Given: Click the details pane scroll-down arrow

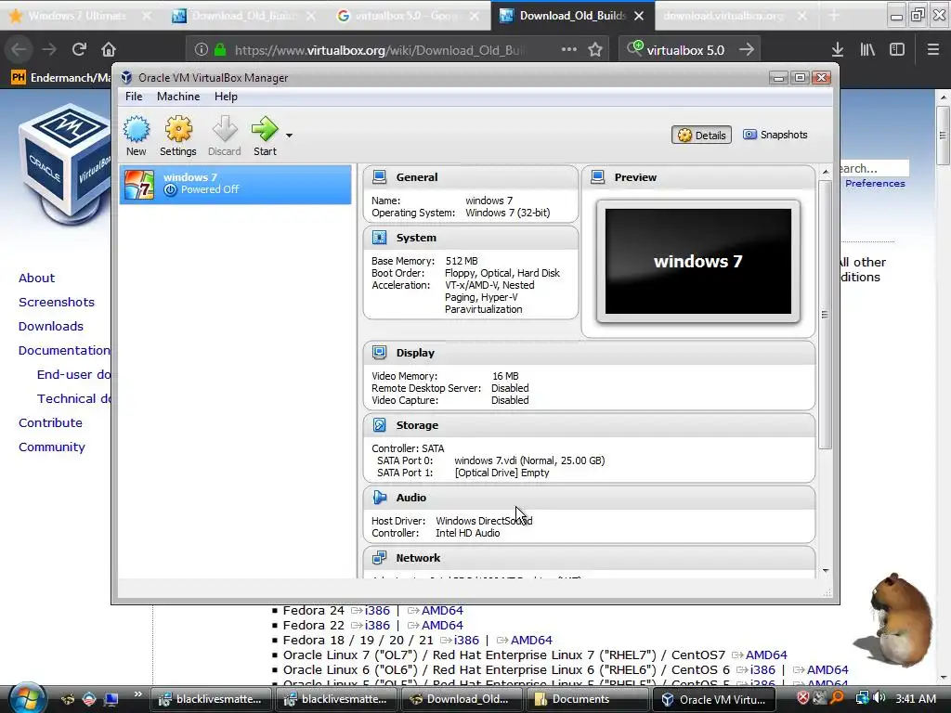Looking at the screenshot, I should coord(826,571).
